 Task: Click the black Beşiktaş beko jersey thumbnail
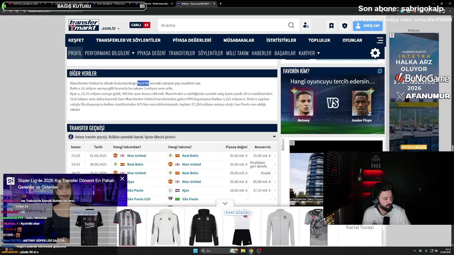click(90, 227)
